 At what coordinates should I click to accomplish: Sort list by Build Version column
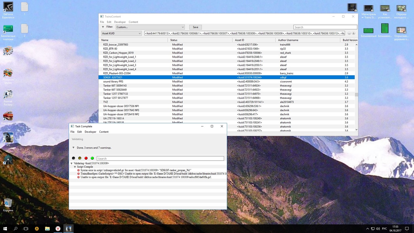(349, 40)
